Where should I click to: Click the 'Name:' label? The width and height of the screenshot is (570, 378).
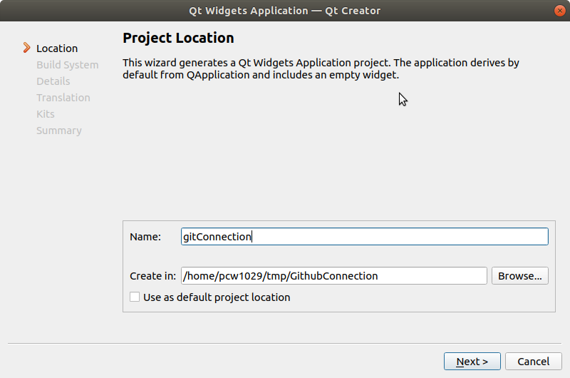pyautogui.click(x=145, y=237)
